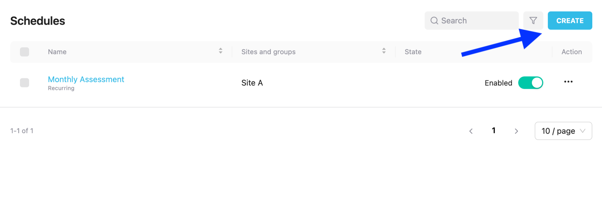The image size is (602, 212).
Task: Click the CREATE button
Action: [x=570, y=21]
